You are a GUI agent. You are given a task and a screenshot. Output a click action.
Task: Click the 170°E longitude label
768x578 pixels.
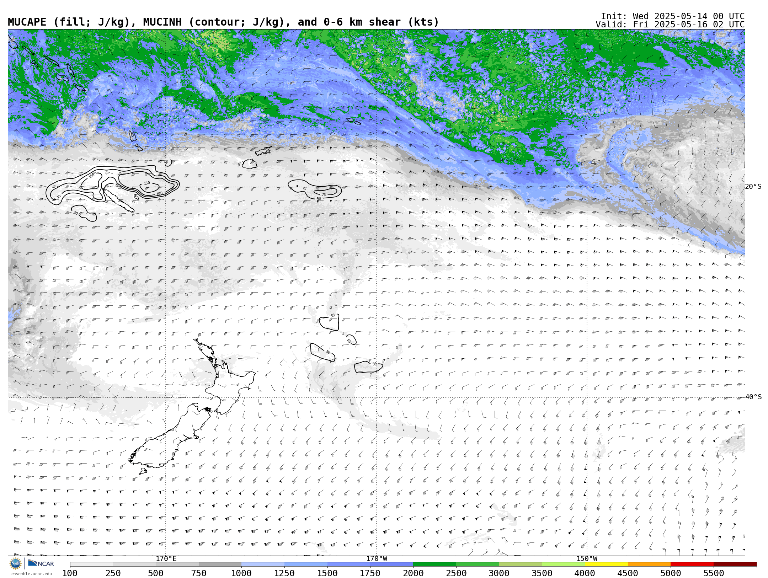click(166, 558)
